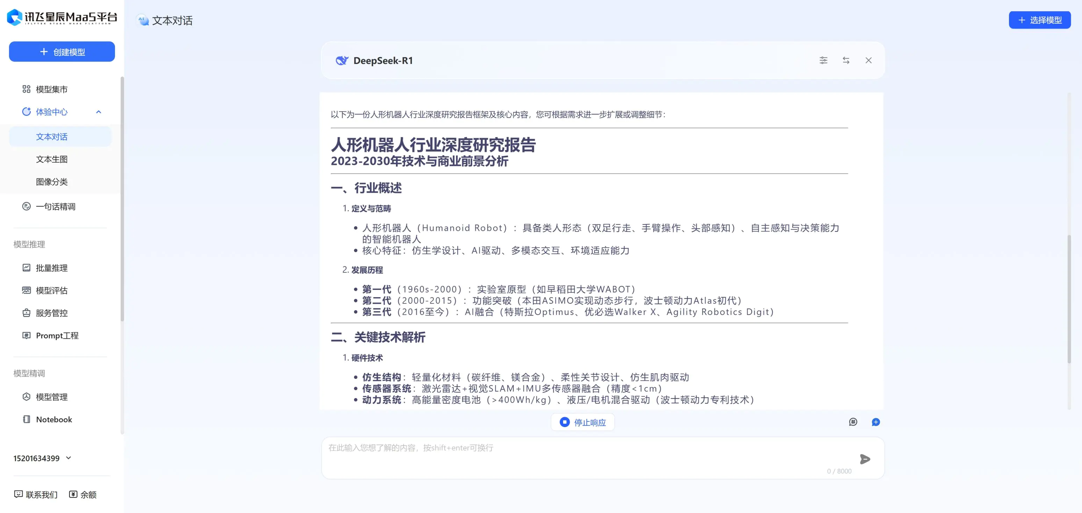This screenshot has height=513, width=1082.
Task: Open 模型评估 from the sidebar
Action: coord(51,290)
